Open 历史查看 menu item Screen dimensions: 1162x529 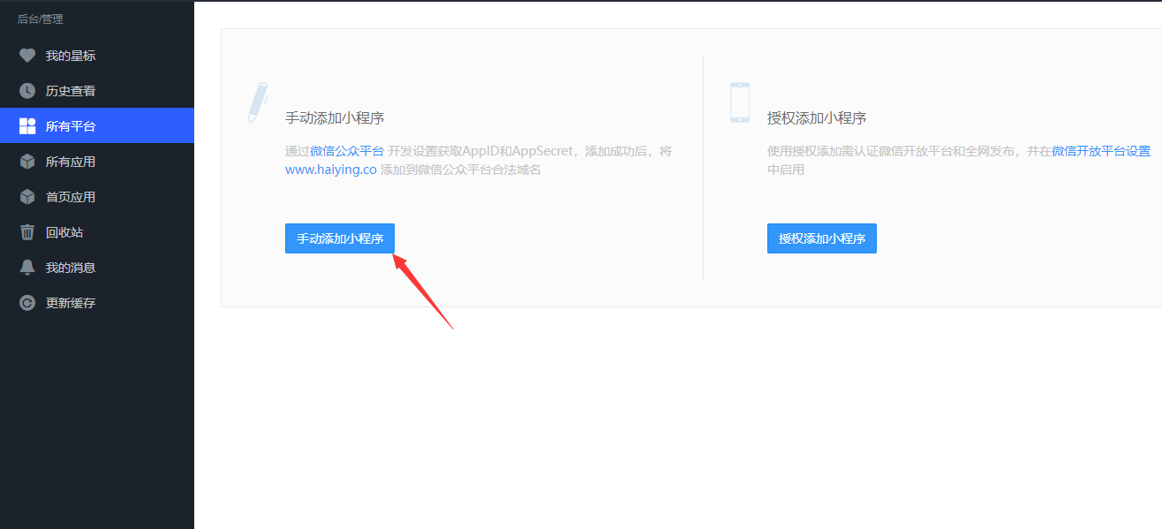pyautogui.click(x=97, y=91)
